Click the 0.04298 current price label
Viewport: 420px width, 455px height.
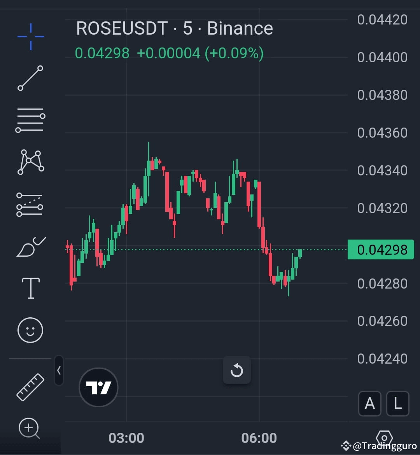(x=380, y=250)
